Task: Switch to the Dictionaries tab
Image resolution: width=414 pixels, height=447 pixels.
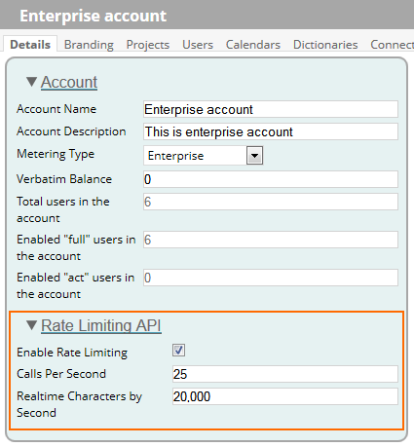Action: point(325,45)
